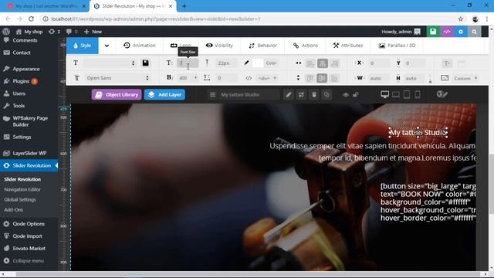Switch to the Attributes tab

pyautogui.click(x=348, y=46)
